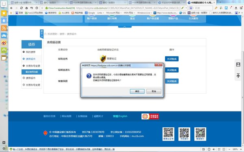Click the sidebar add plus icon
Viewport: 244px width, 152px height.
pyautogui.click(x=4, y=143)
